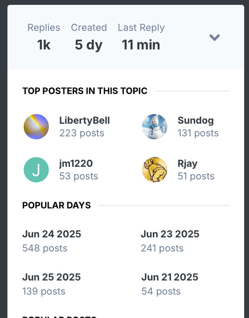View the Replies 1k statistic
The image size is (249, 318).
tap(44, 37)
